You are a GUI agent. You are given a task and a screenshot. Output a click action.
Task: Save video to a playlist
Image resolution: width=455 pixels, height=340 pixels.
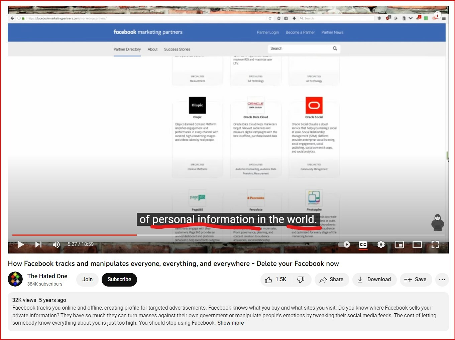416,280
